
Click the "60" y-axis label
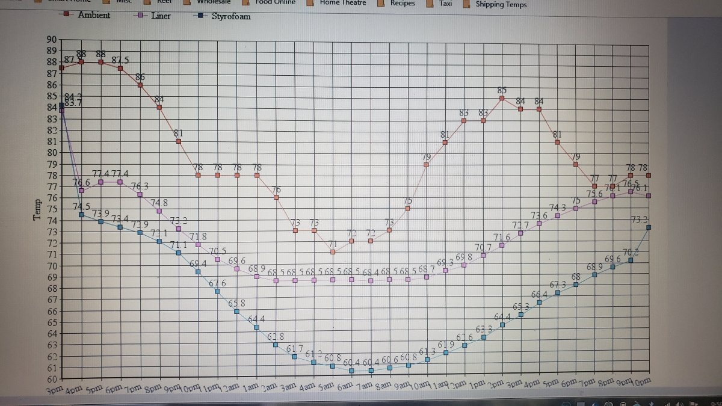click(51, 379)
